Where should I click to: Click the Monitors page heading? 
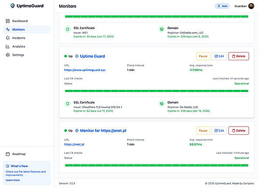click(67, 6)
